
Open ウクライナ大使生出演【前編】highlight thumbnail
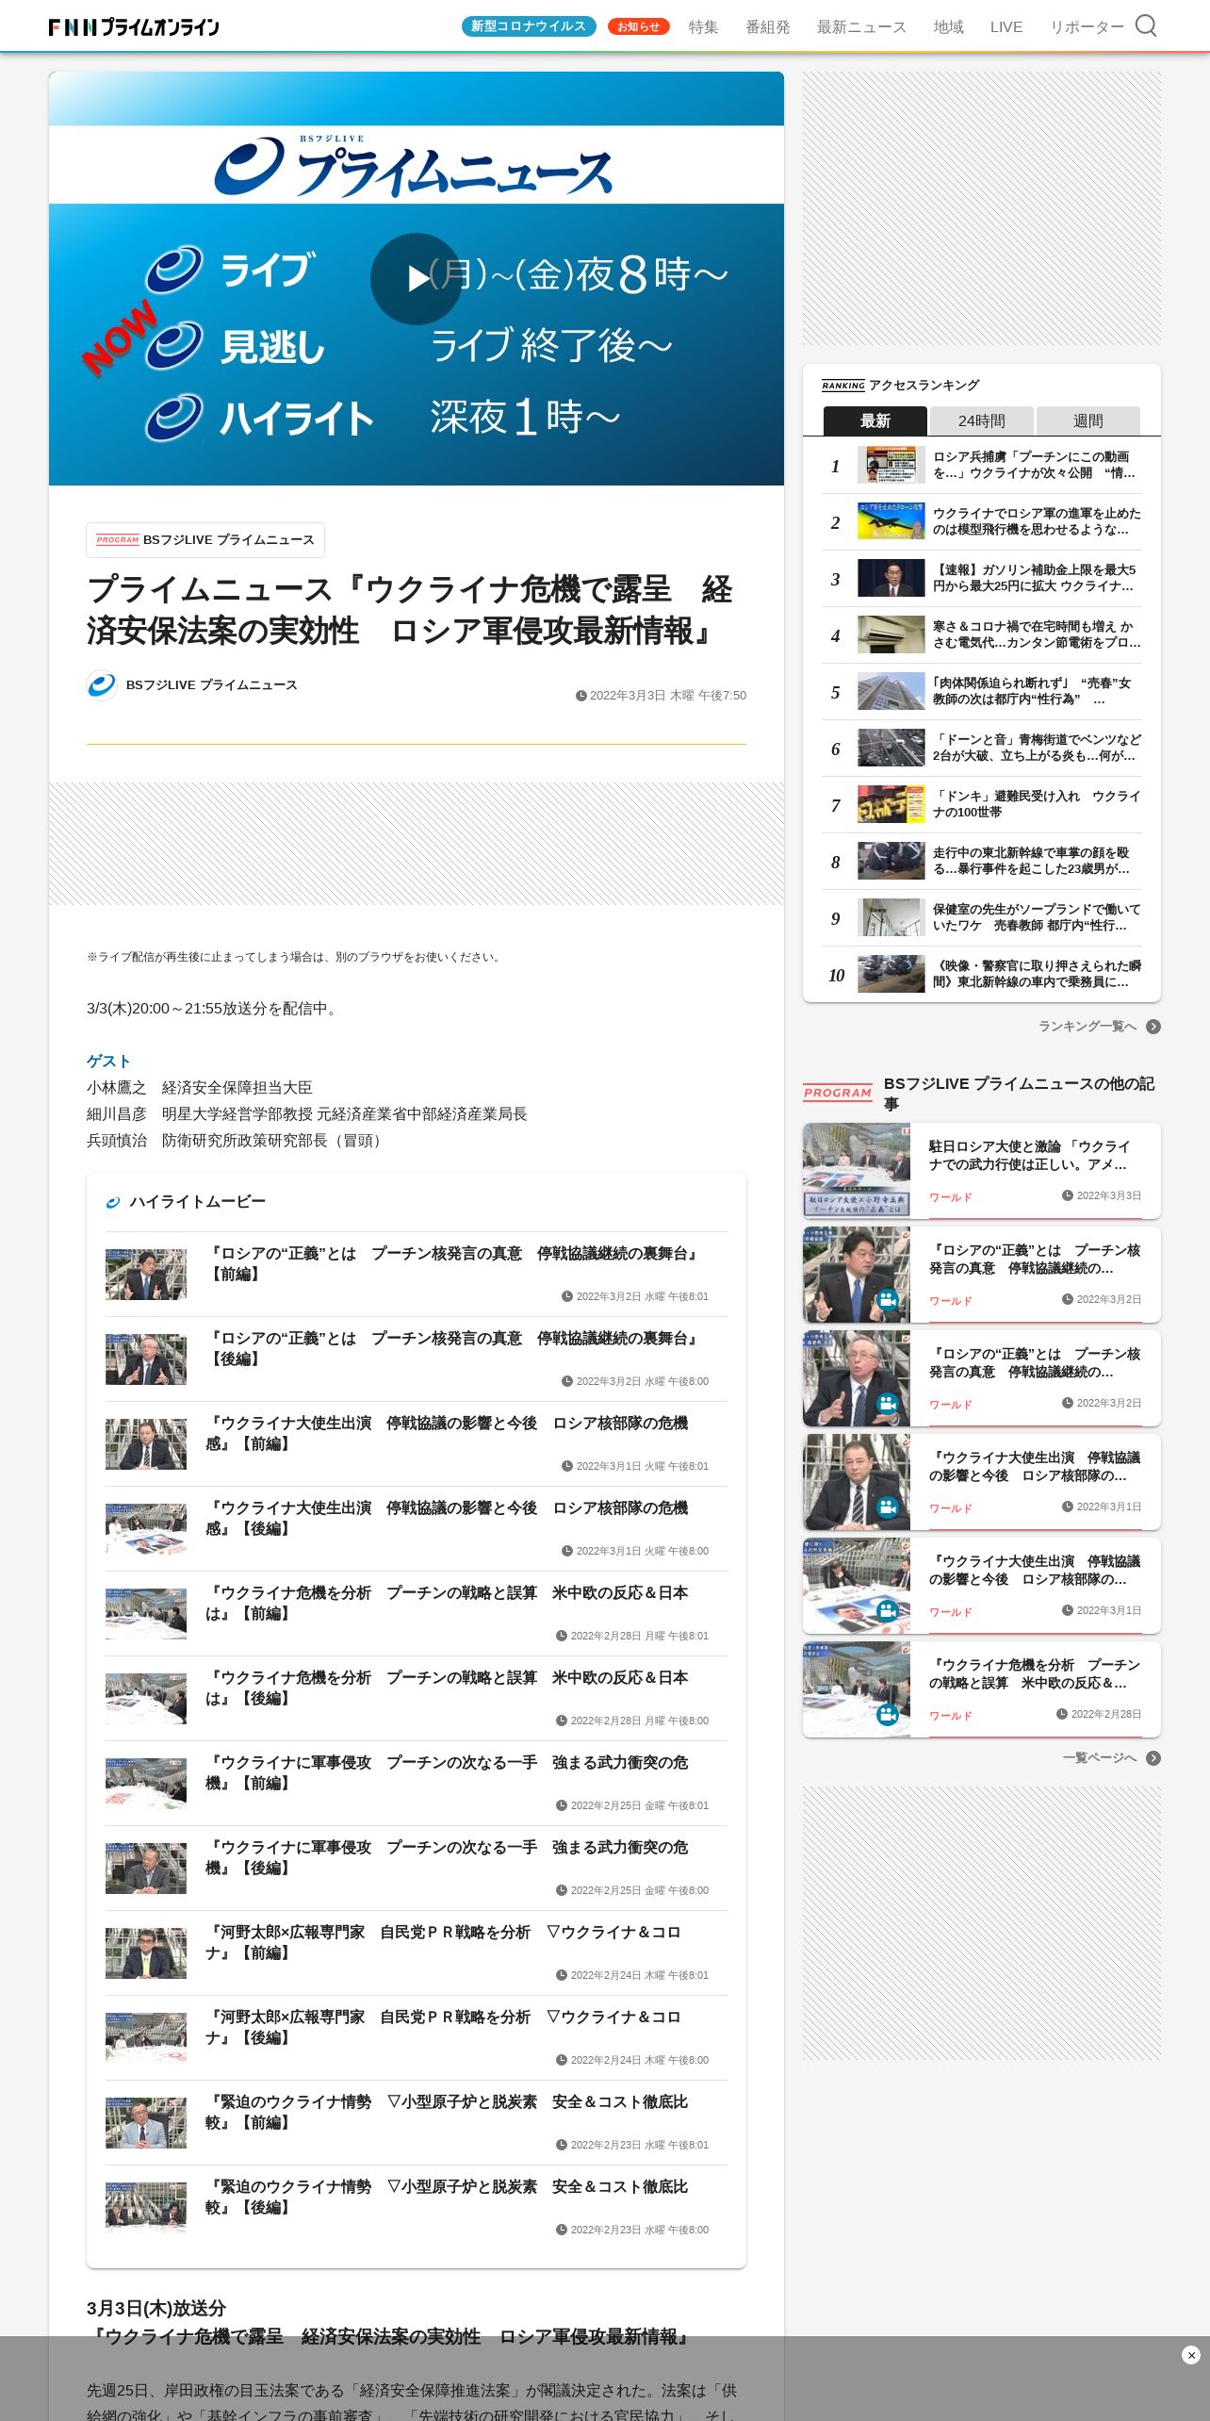coord(146,1444)
